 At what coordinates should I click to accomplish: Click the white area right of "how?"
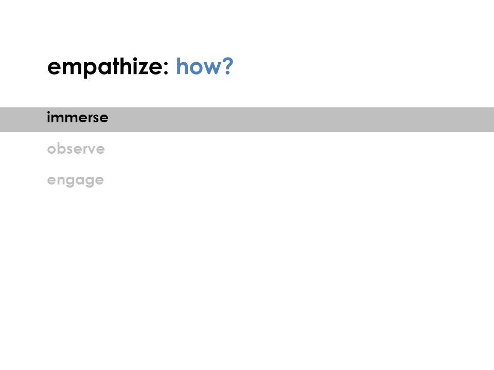coord(362,66)
